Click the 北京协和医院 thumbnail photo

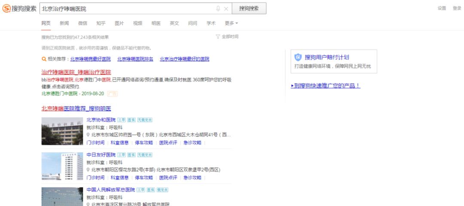(62, 131)
